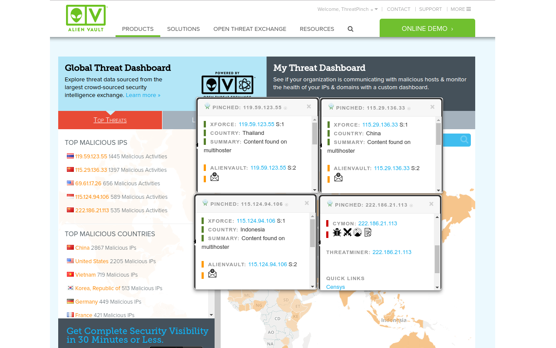
Task: Open the Censys quick link
Action: point(336,287)
